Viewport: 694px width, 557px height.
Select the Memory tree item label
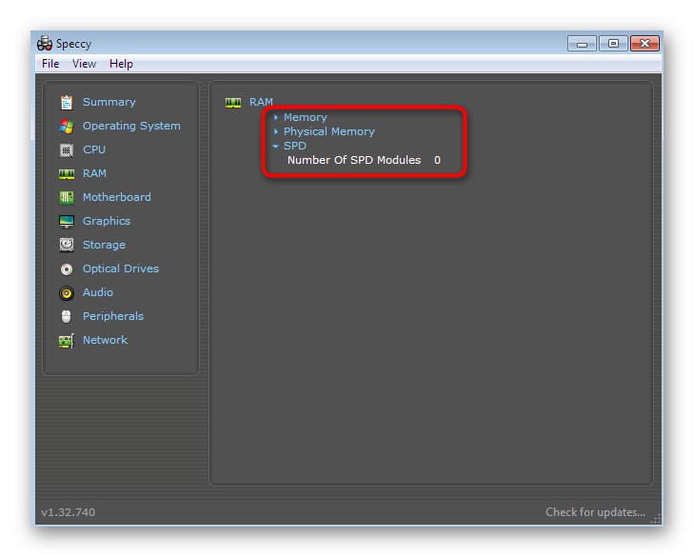[x=305, y=117]
